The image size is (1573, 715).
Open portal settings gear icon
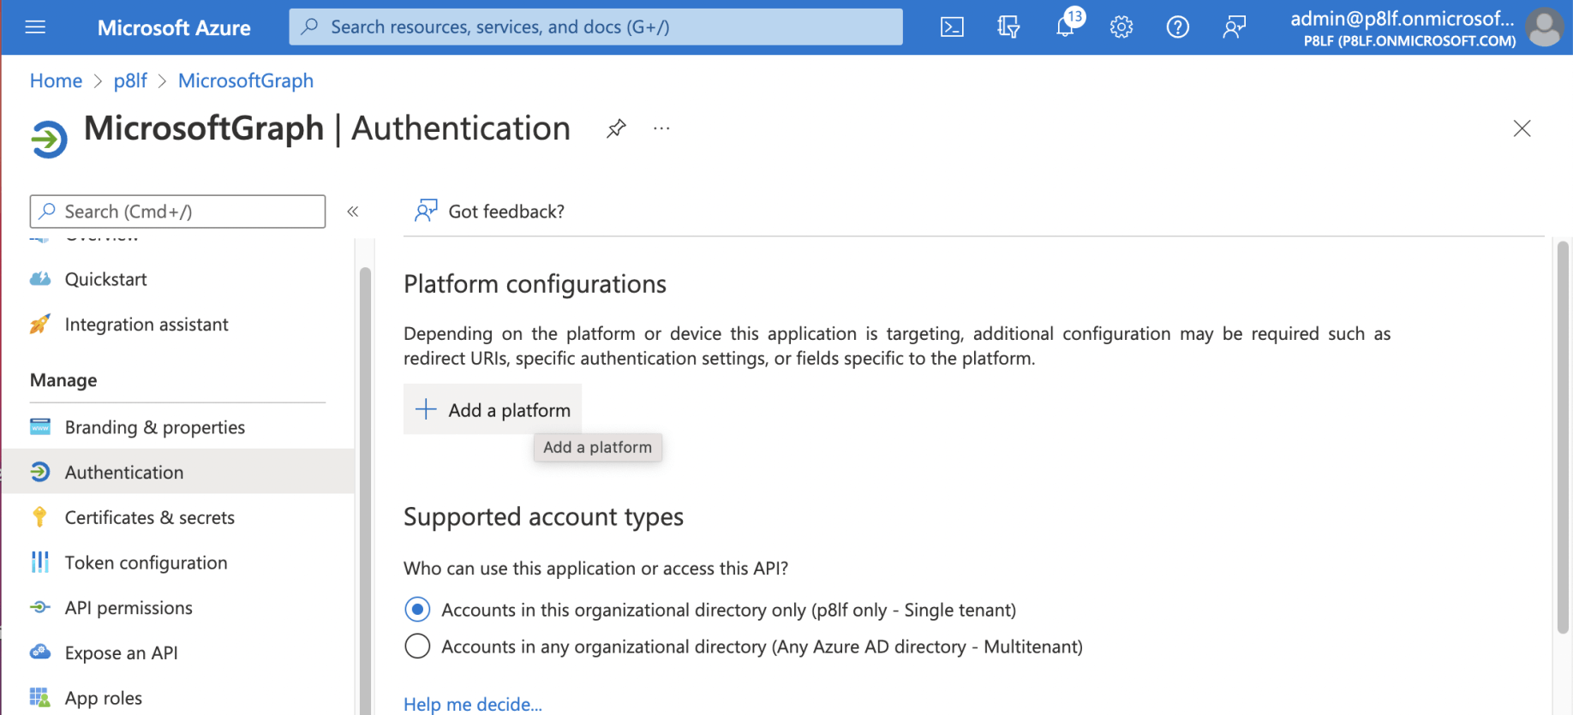pos(1121,27)
